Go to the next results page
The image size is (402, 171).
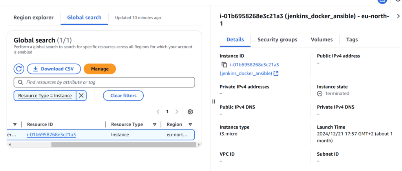pyautogui.click(x=177, y=112)
